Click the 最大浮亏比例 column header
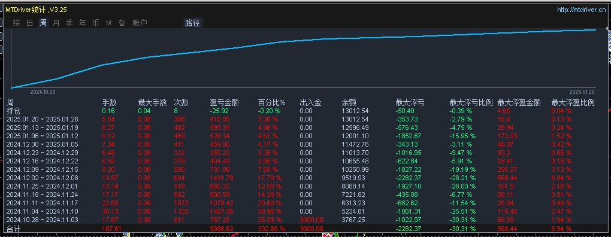 tap(471, 103)
